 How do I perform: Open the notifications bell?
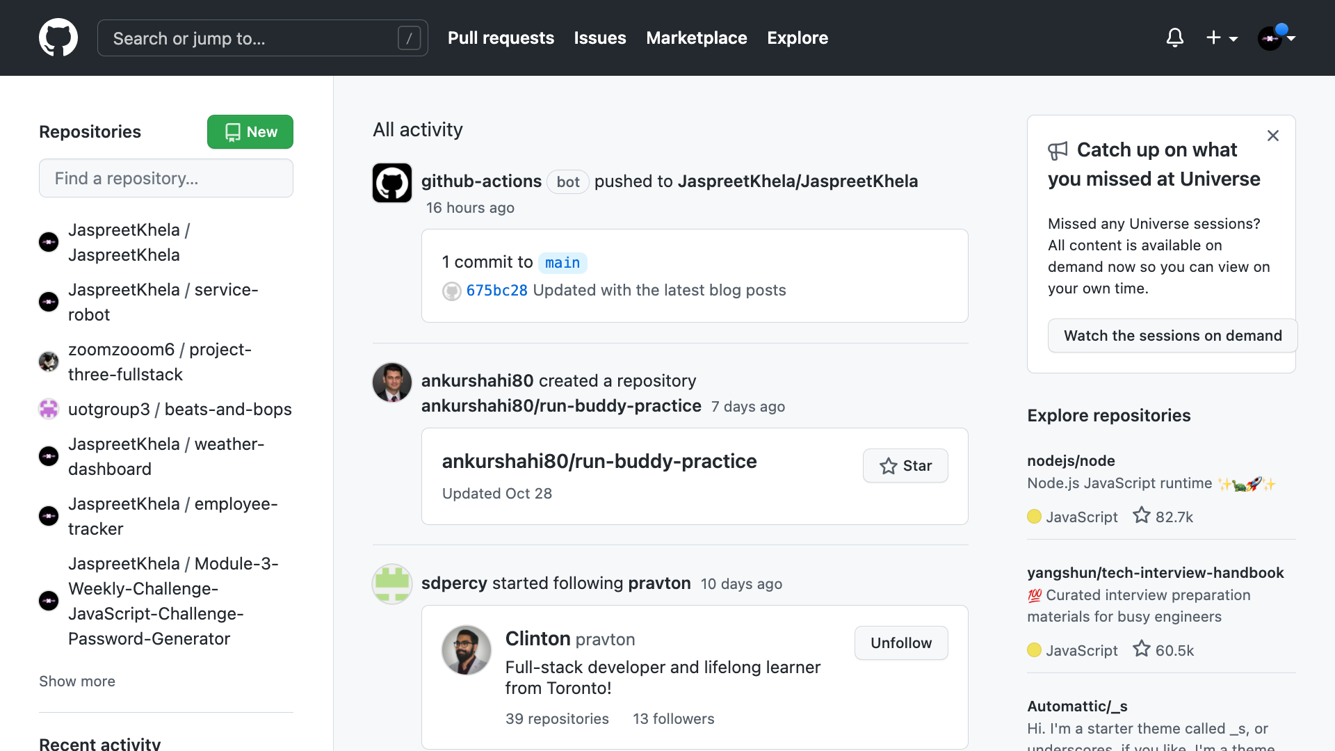point(1175,38)
